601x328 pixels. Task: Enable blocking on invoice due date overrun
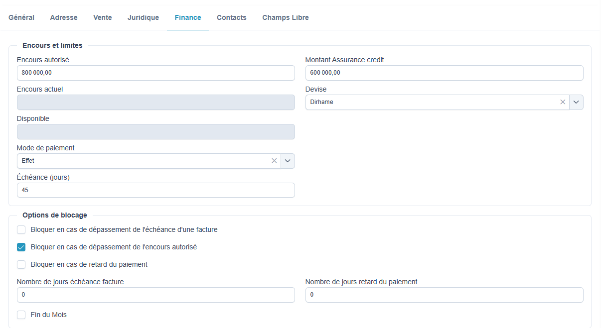[21, 230]
